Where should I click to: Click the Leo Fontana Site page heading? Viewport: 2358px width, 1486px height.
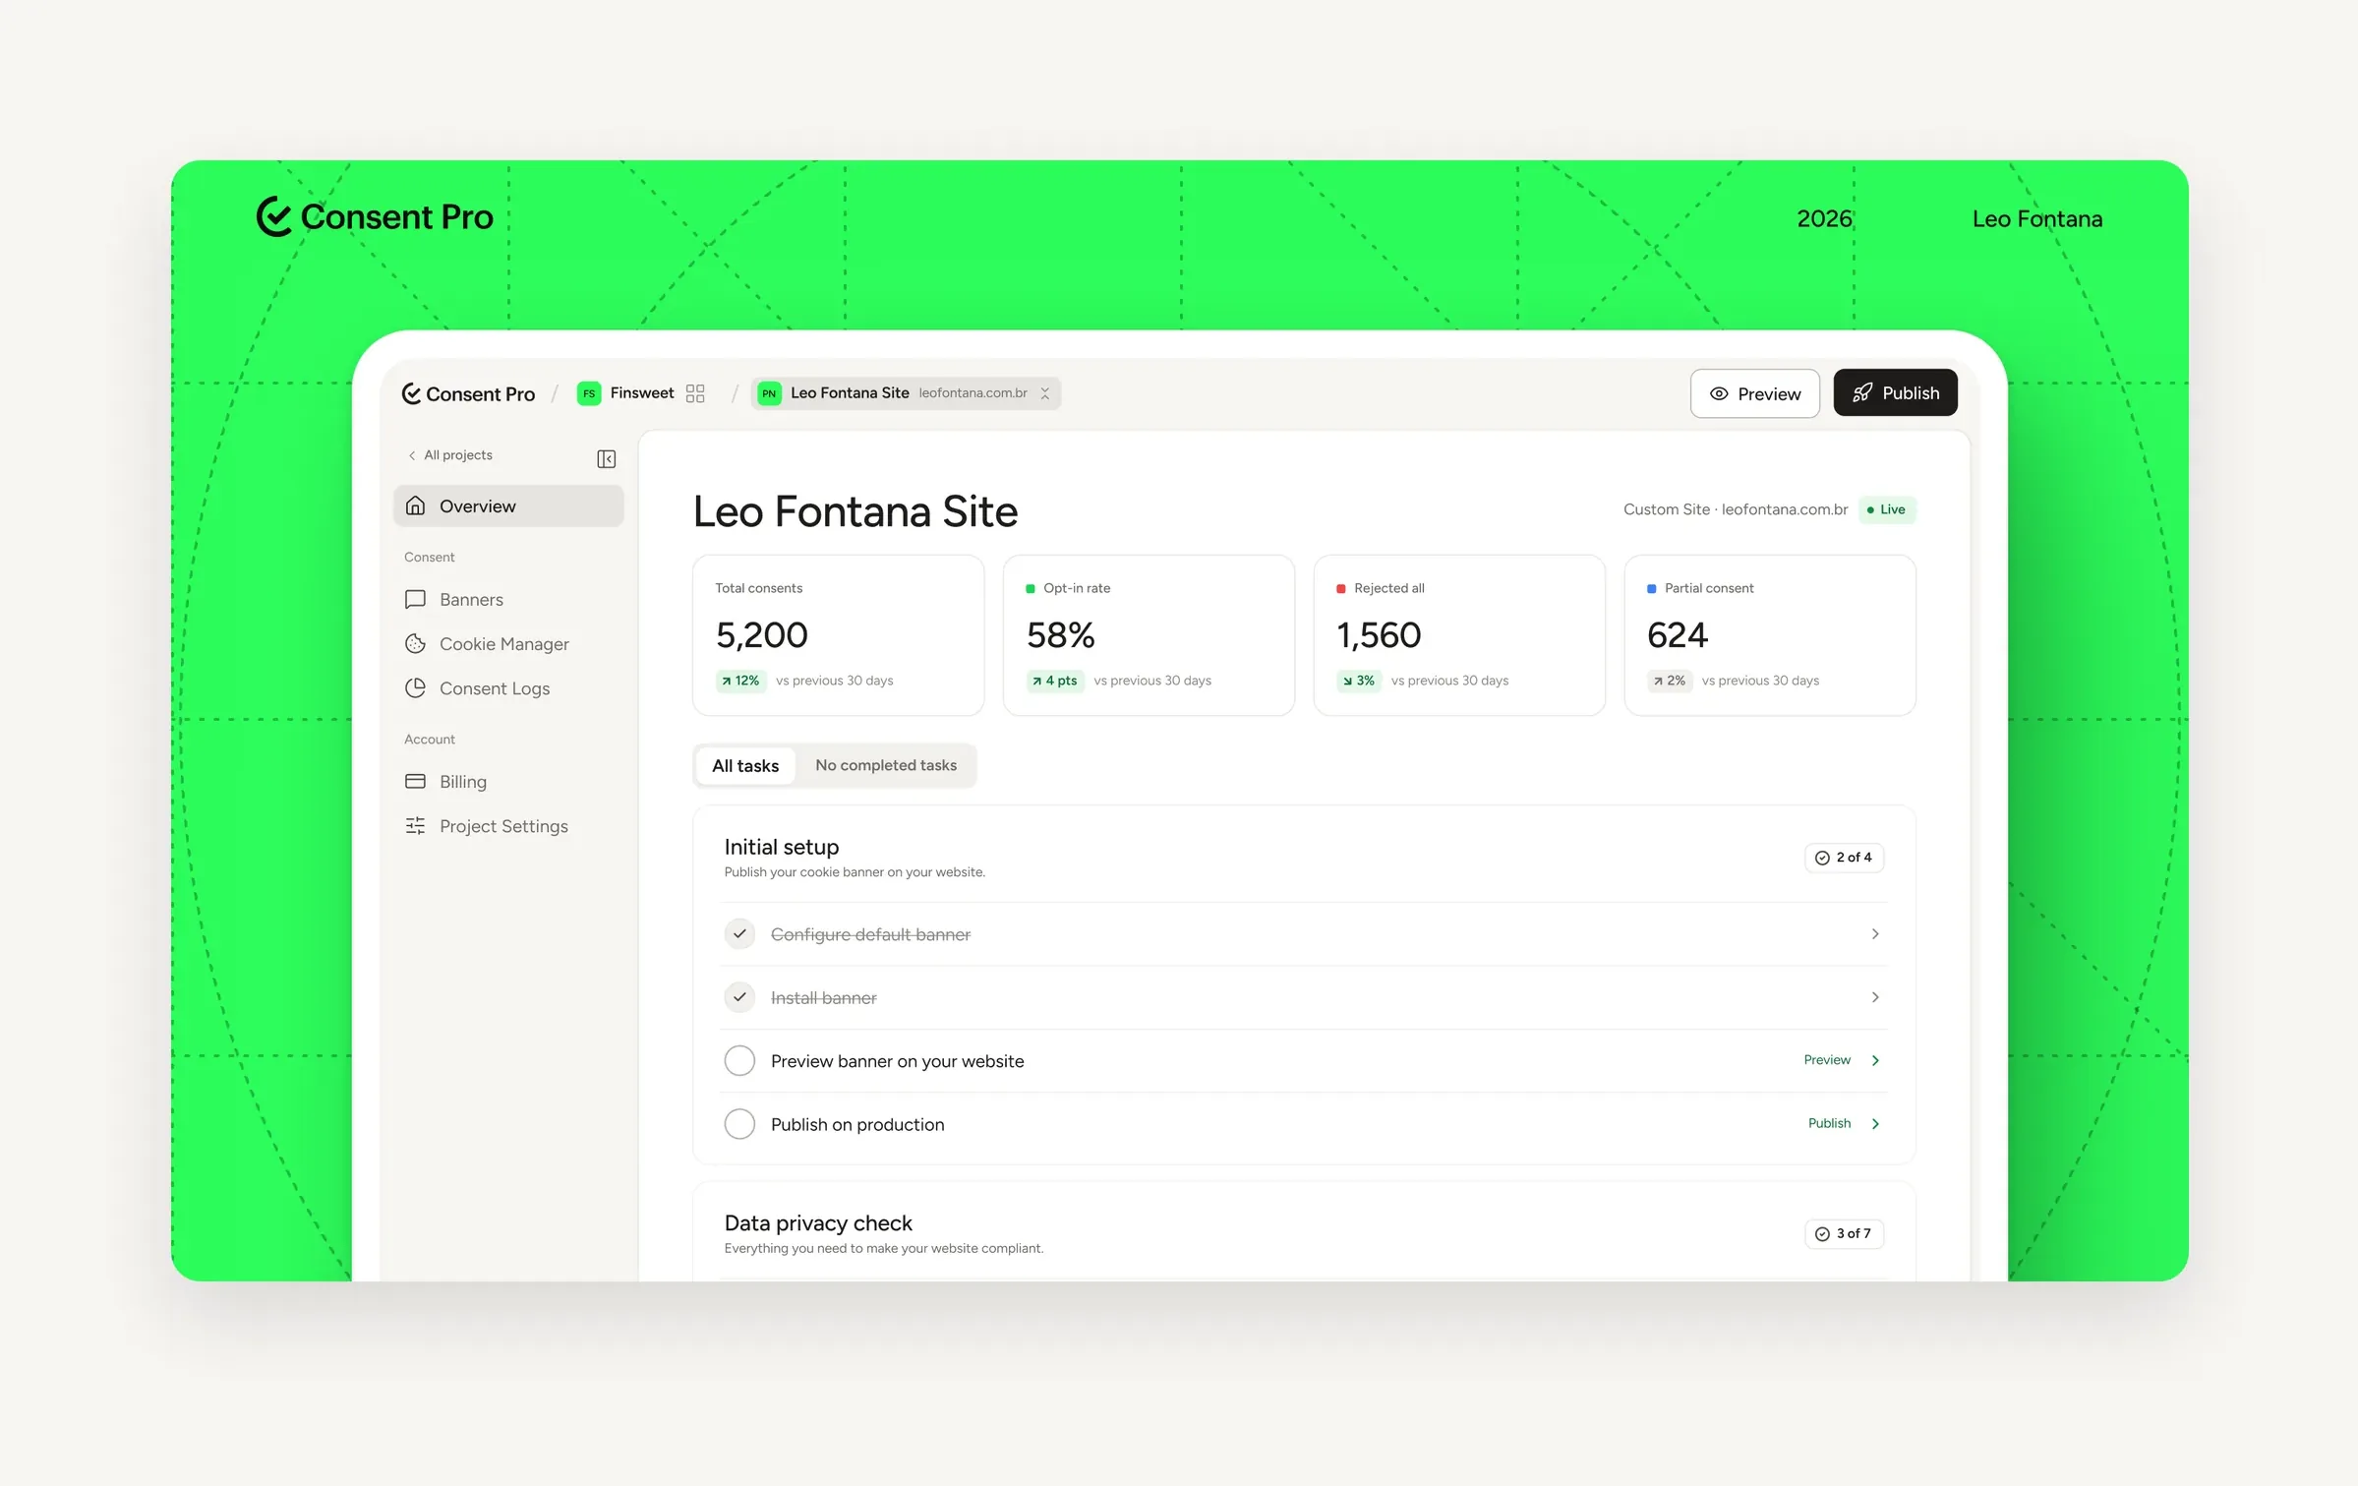855,511
